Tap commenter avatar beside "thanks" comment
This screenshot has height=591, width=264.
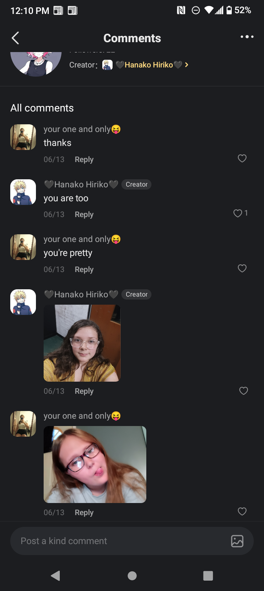(23, 137)
